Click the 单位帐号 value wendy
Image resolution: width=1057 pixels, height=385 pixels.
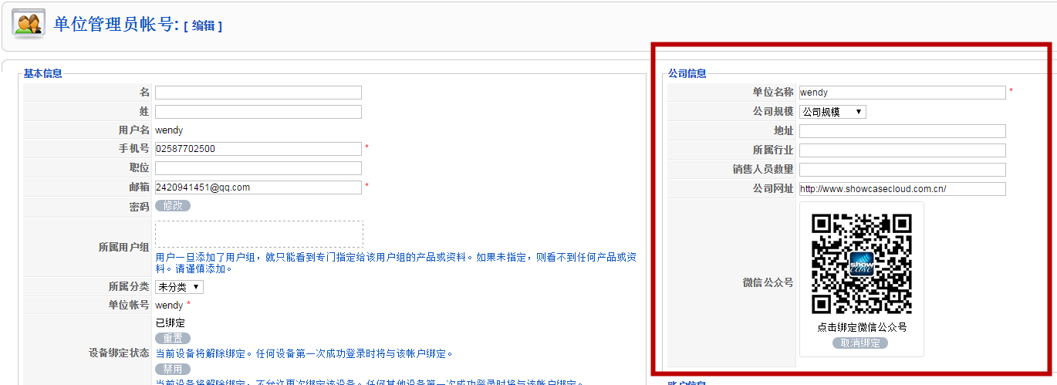click(x=169, y=306)
